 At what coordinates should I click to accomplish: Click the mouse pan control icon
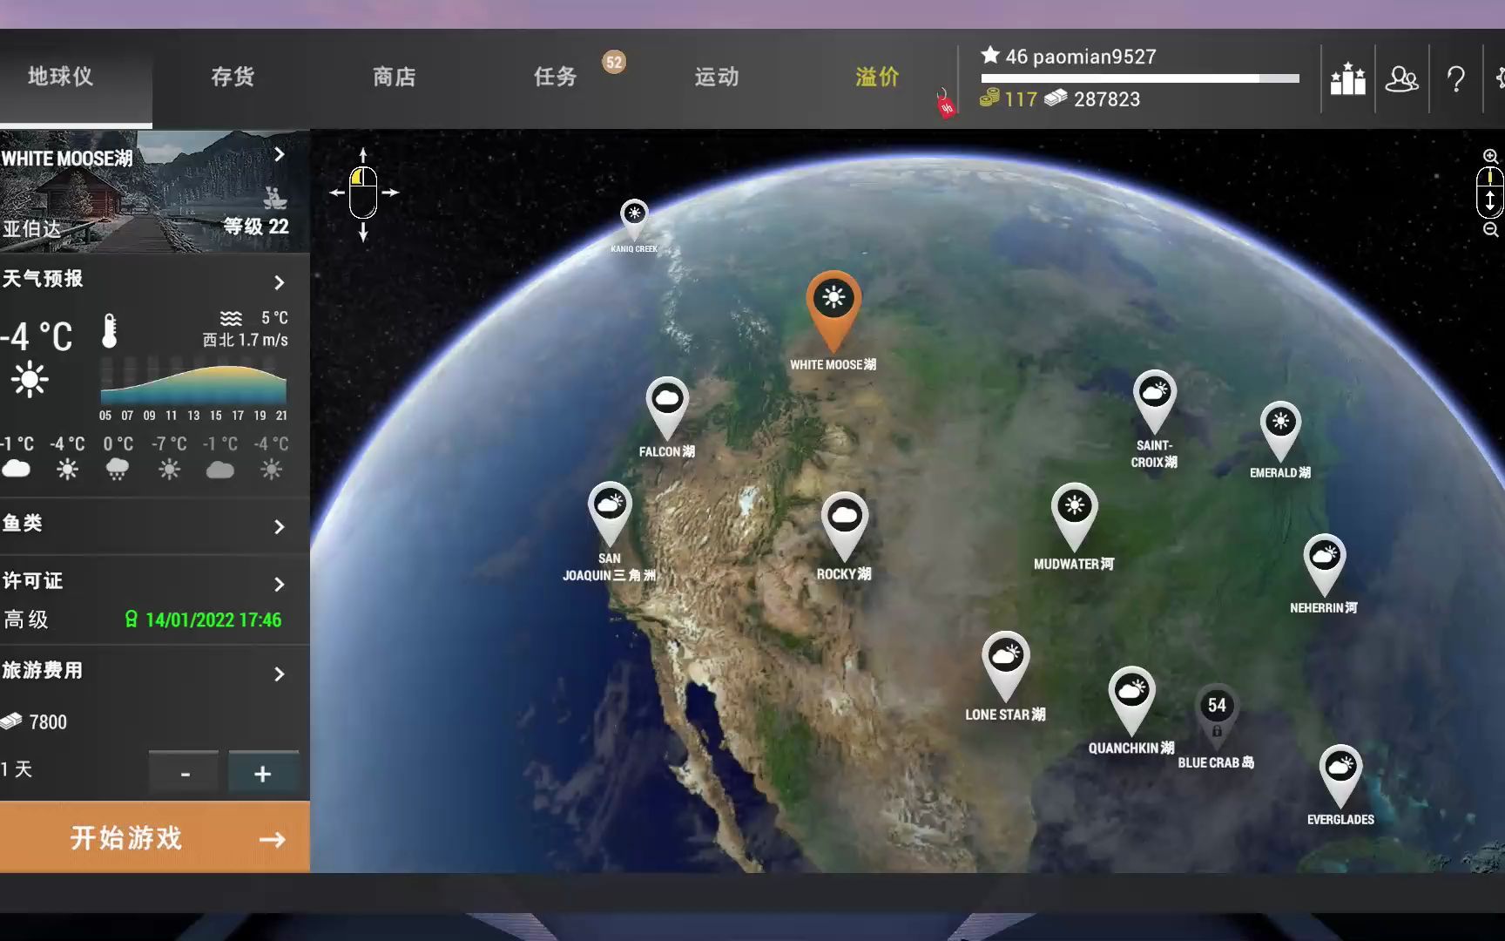click(x=363, y=193)
